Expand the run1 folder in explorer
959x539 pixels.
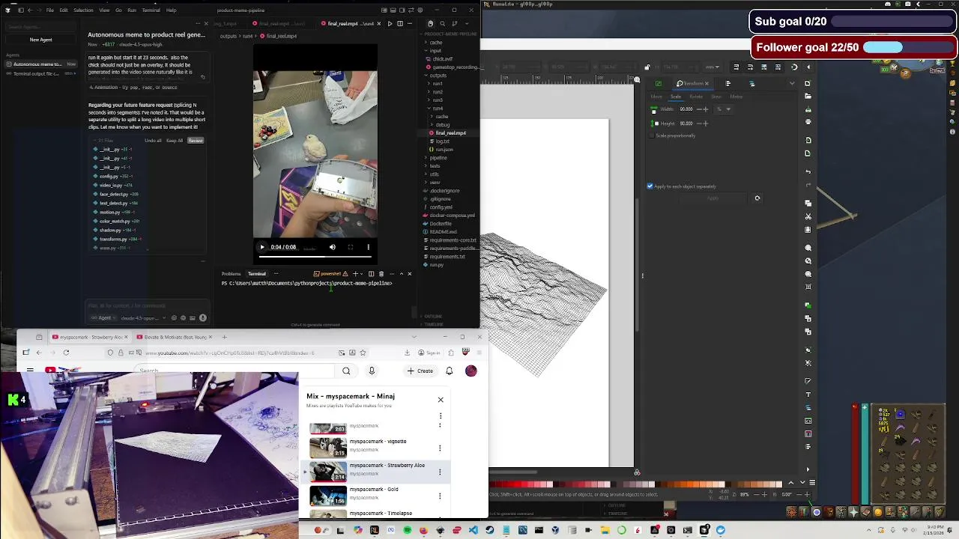(438, 84)
